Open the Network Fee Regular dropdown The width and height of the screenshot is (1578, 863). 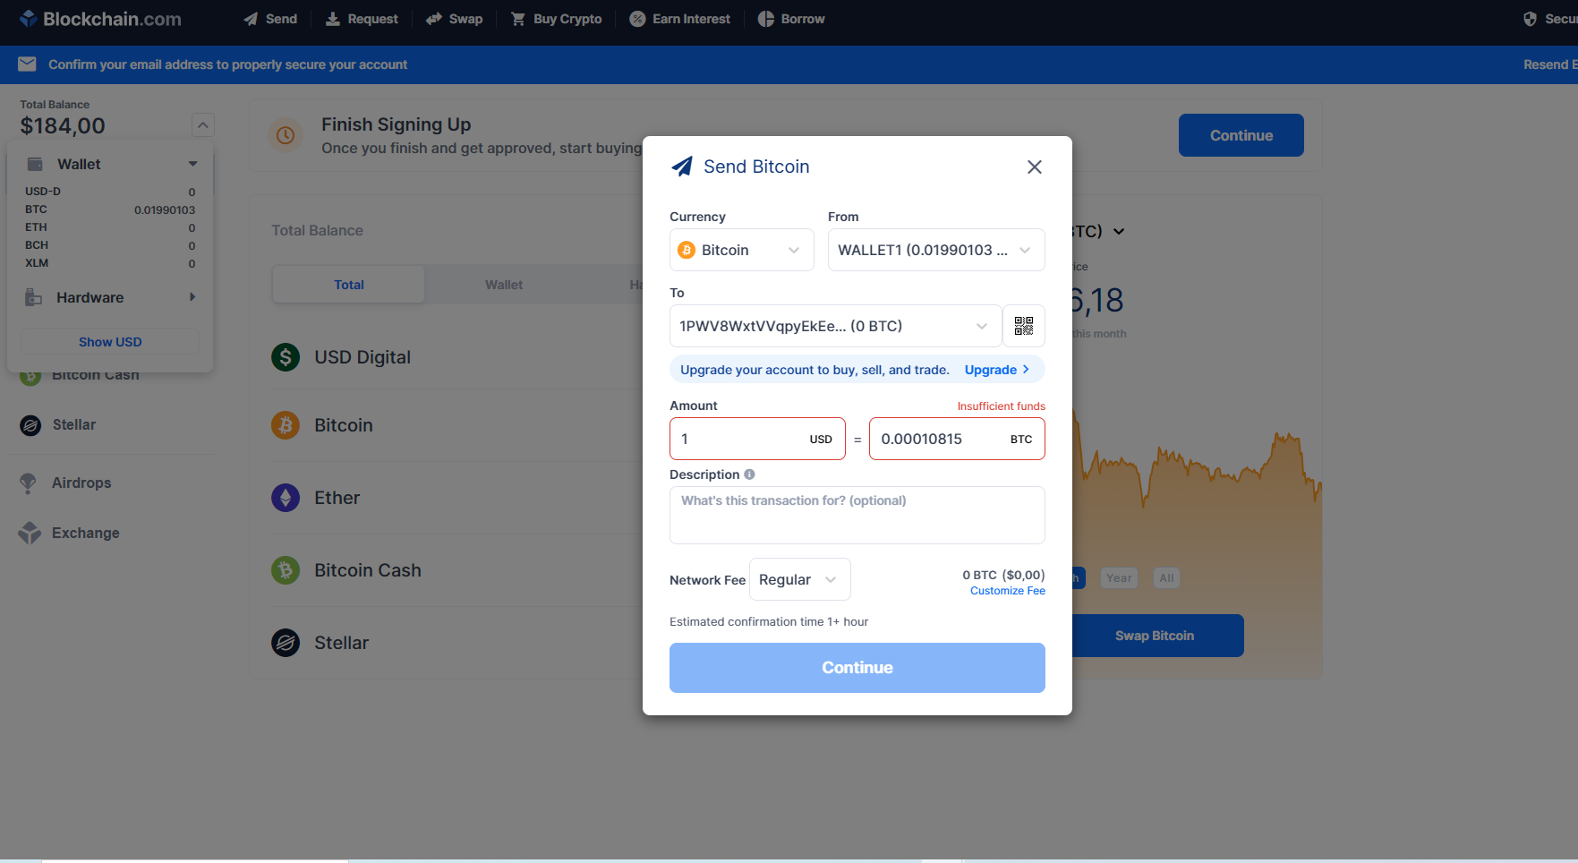pyautogui.click(x=799, y=579)
